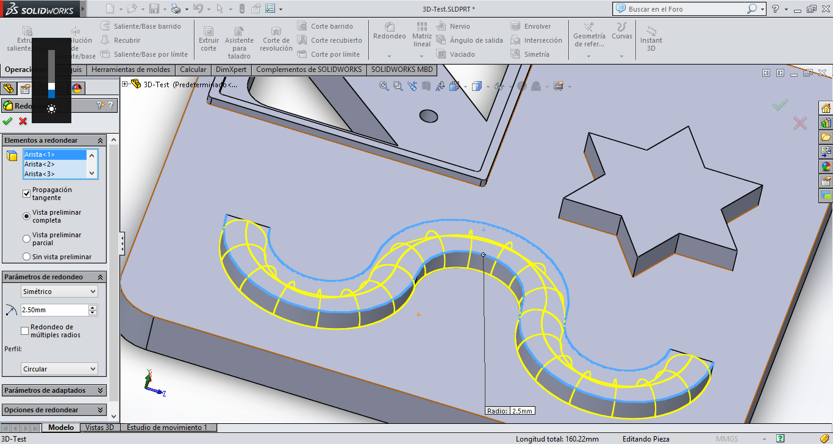Switch to the Vistas 3D bottom tab
This screenshot has height=444, width=833.
[x=100, y=428]
